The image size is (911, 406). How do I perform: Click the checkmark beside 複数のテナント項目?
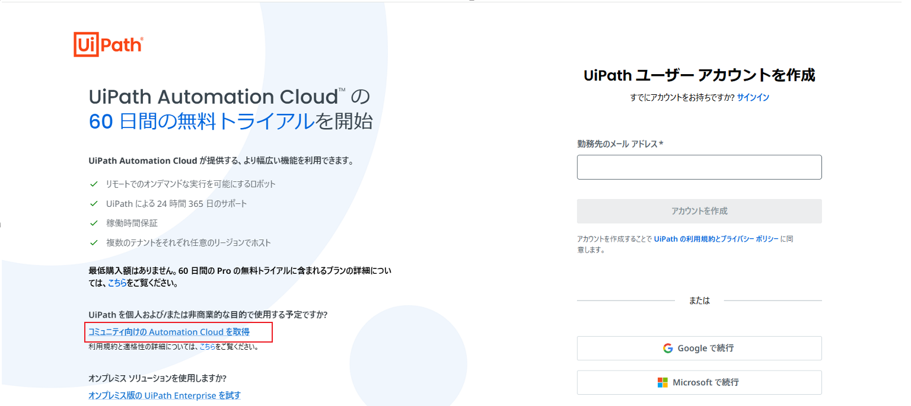coord(94,242)
